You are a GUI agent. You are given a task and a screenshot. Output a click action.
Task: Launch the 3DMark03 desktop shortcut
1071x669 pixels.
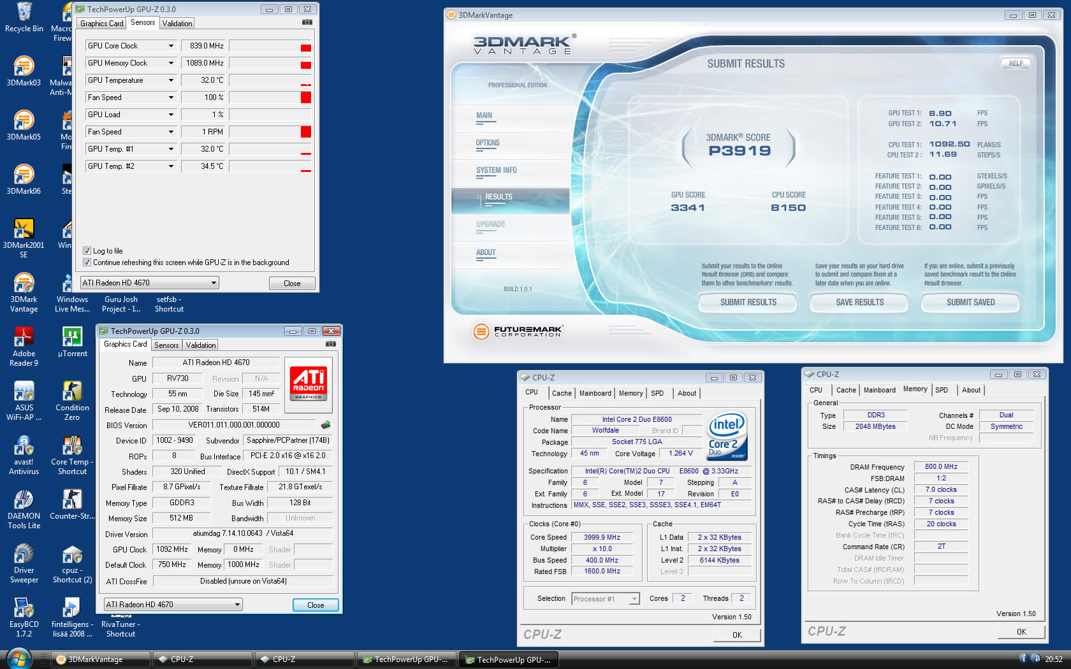point(24,71)
